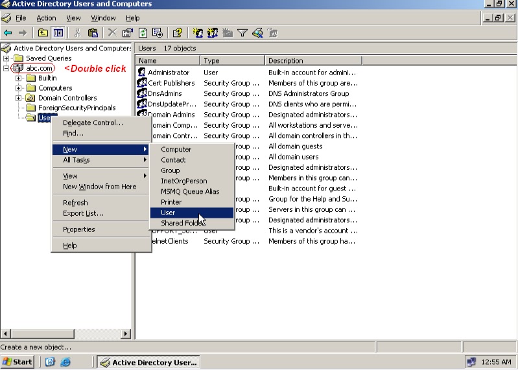The width and height of the screenshot is (518, 370).
Task: Click the Create new group toolbar icon
Action: pos(213,32)
